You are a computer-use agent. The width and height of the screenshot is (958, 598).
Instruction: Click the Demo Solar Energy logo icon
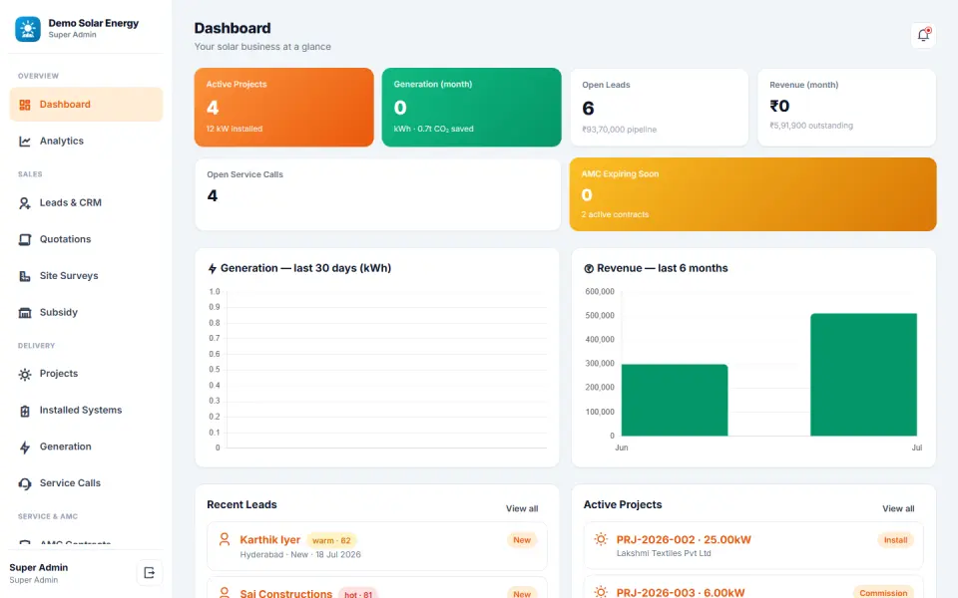point(28,29)
